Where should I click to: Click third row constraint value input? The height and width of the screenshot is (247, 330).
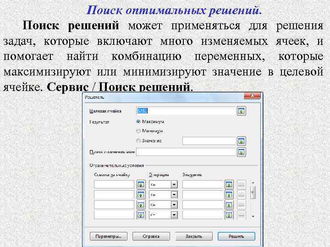tap(203, 205)
